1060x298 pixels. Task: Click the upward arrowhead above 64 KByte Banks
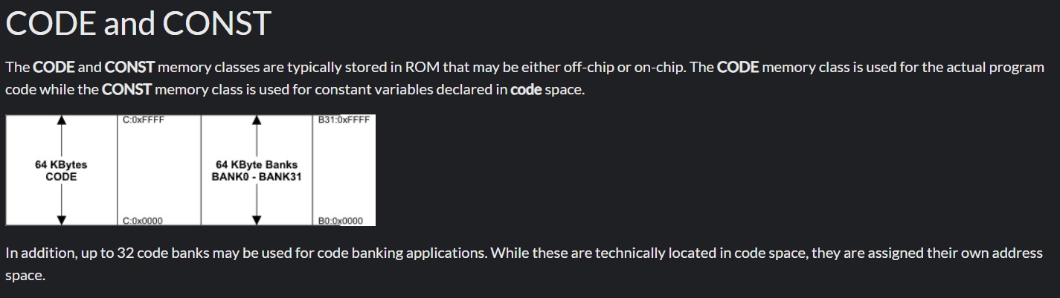[257, 120]
